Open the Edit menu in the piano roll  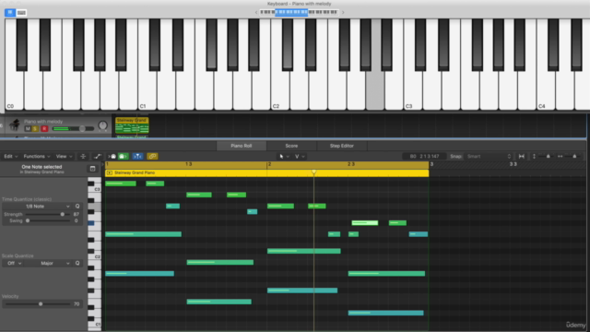10,156
